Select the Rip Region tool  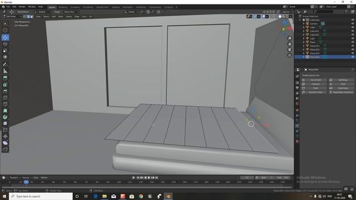pos(5,149)
